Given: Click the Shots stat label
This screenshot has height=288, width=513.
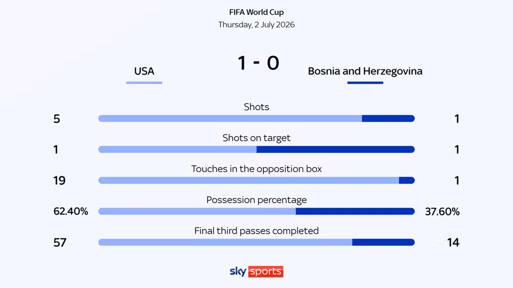Looking at the screenshot, I should 256,107.
